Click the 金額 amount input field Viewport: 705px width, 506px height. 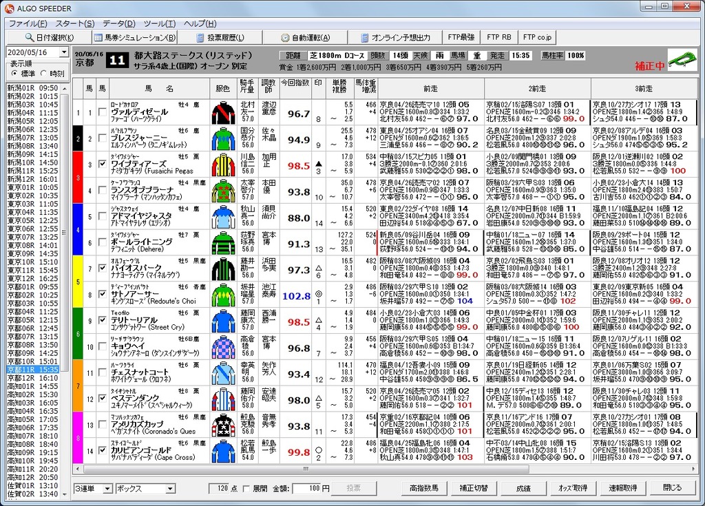306,489
